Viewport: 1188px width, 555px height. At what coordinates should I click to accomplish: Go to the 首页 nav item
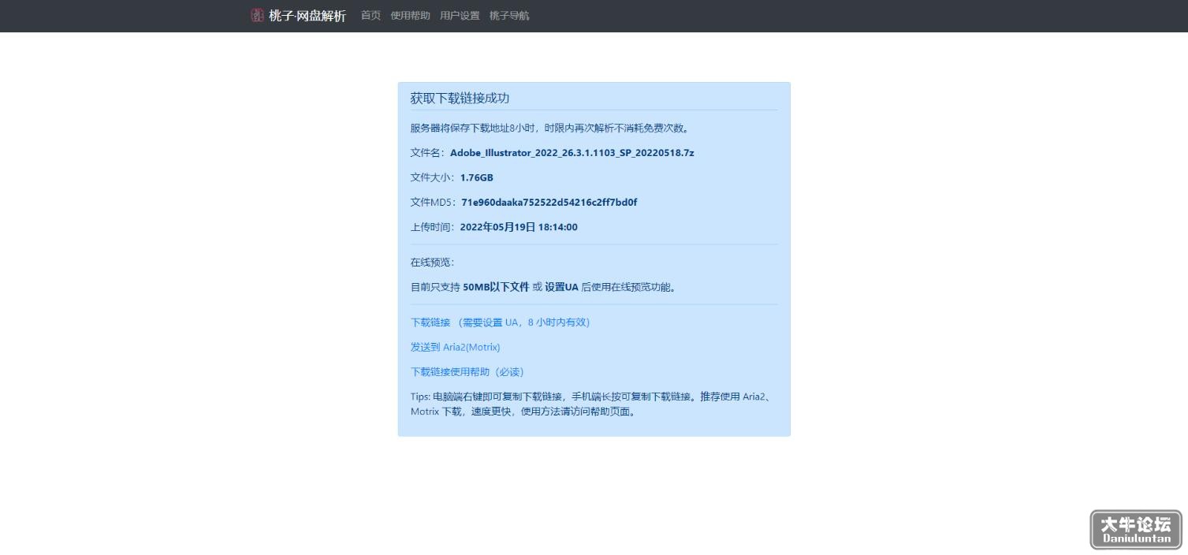pos(371,16)
